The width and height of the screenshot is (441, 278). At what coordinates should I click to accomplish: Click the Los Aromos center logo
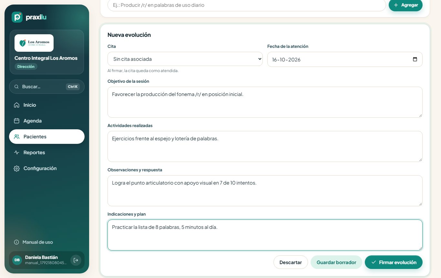point(34,43)
